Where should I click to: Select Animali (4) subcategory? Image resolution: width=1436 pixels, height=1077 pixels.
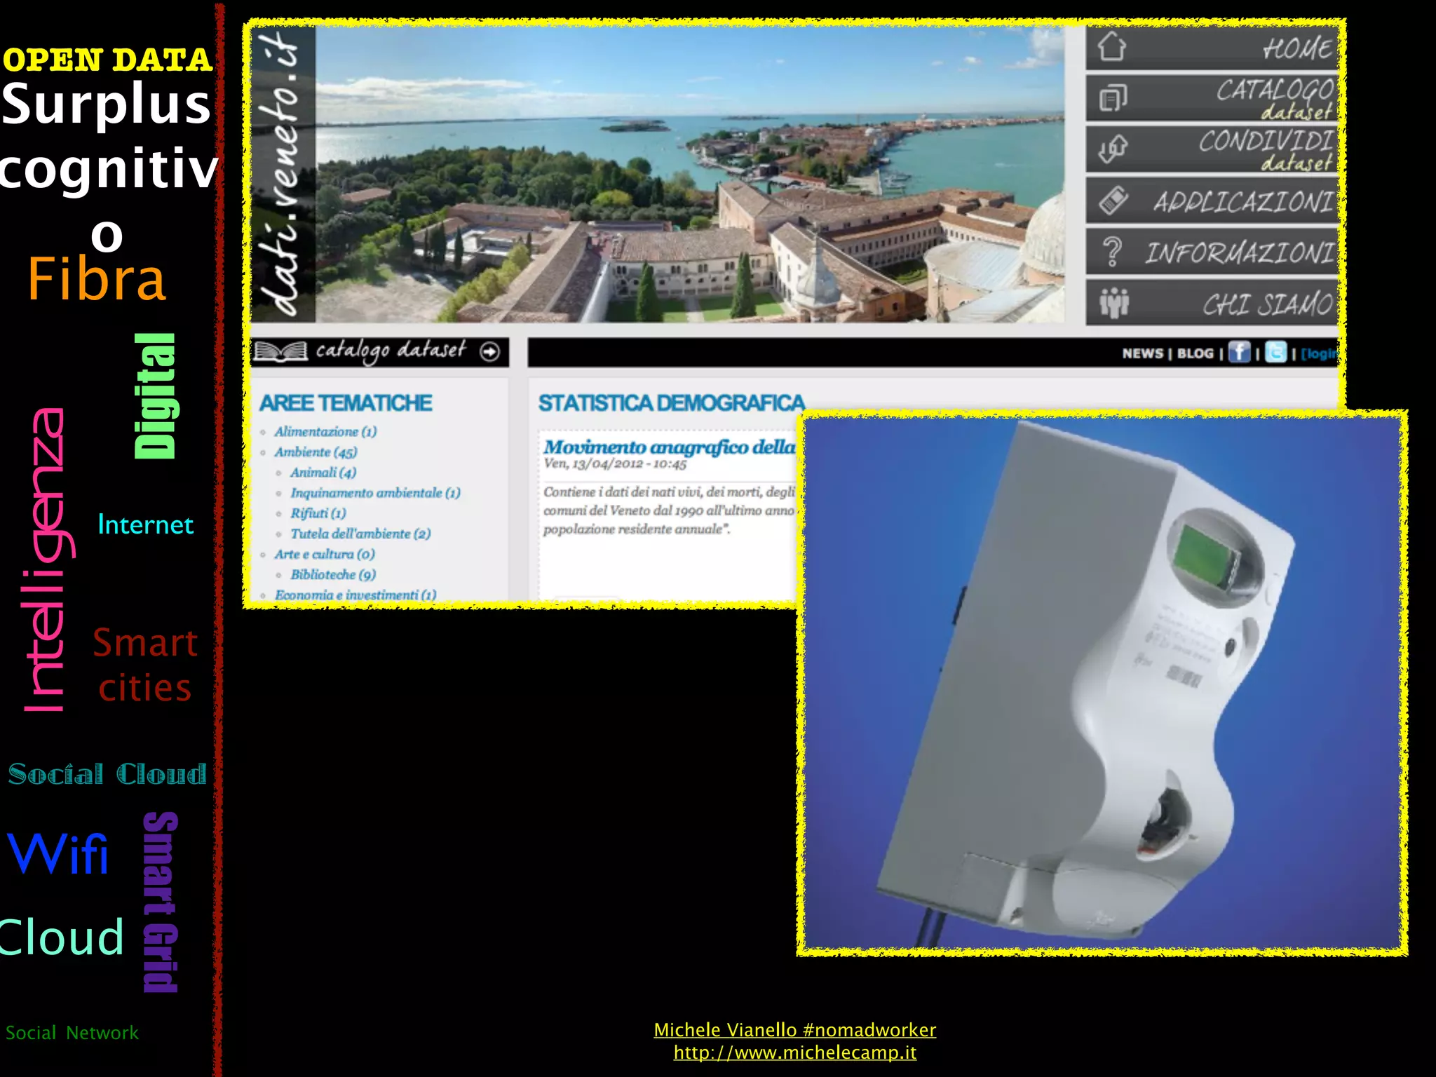pyautogui.click(x=323, y=473)
